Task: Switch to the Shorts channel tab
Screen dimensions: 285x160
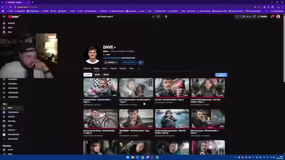Action: [x=105, y=68]
